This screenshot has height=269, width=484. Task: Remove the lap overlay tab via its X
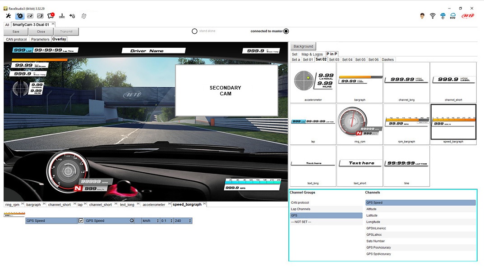85,204
